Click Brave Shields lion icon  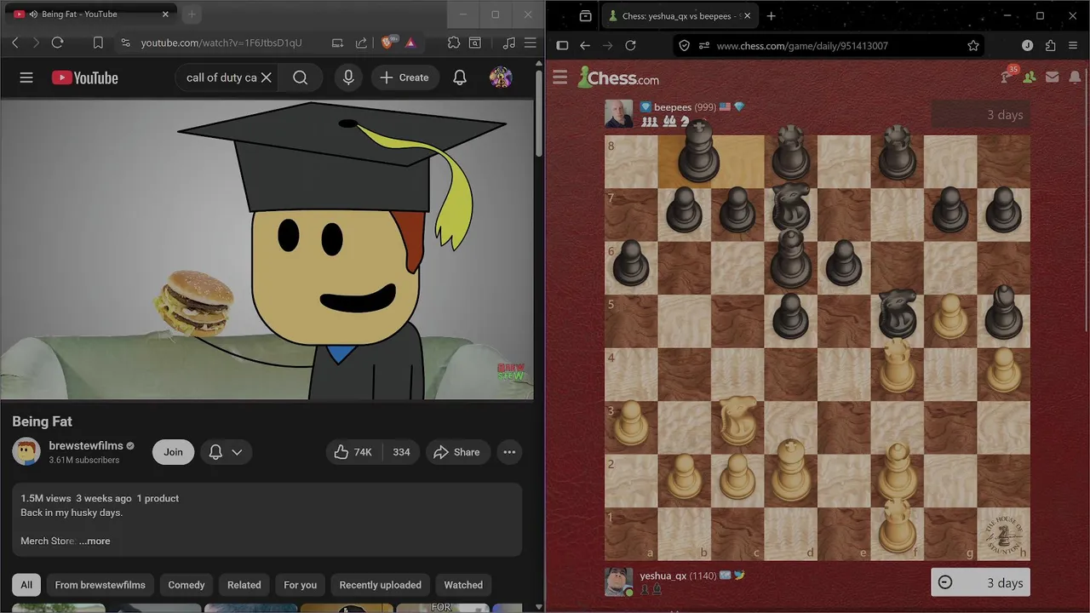[387, 43]
